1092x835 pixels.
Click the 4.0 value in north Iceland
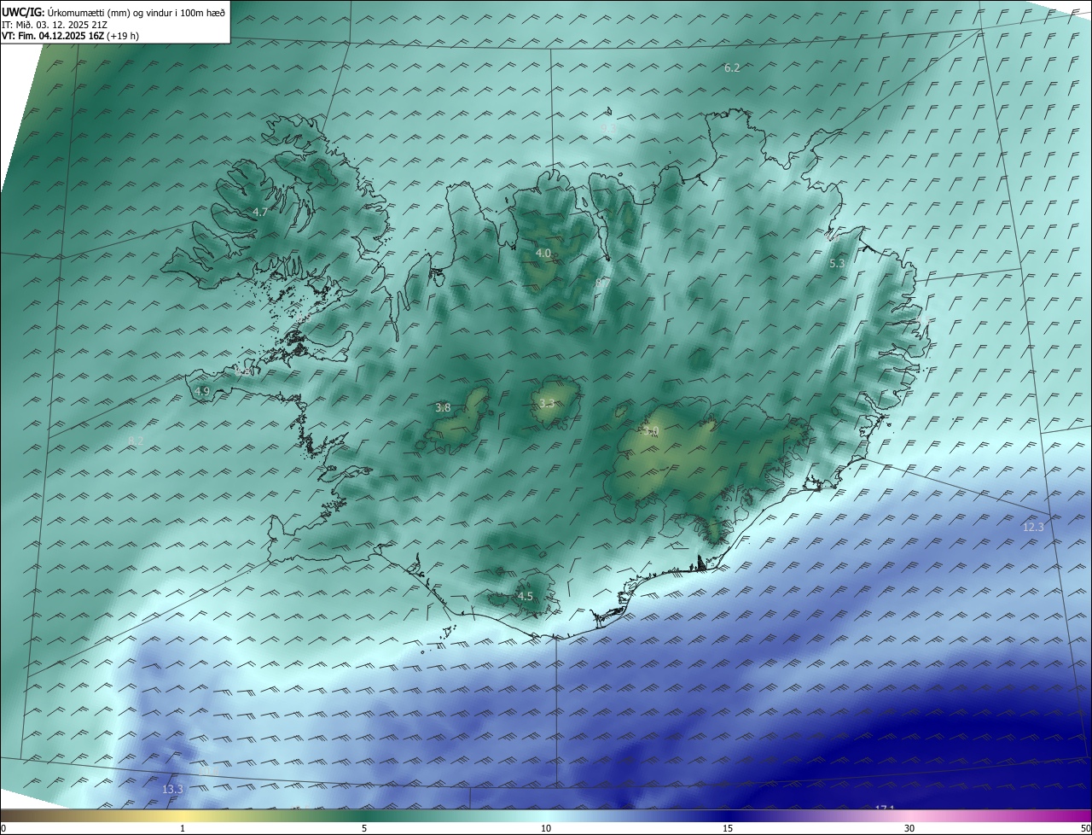point(543,254)
